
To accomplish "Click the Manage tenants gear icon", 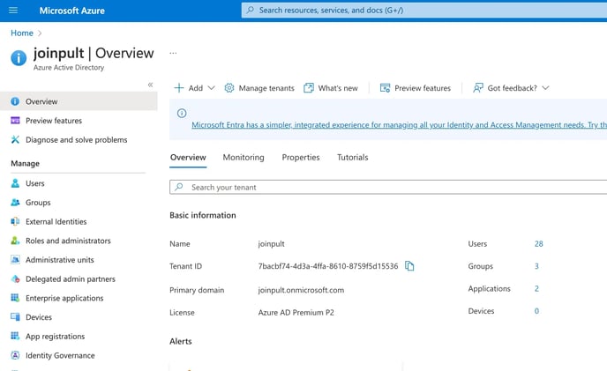I will pos(229,88).
